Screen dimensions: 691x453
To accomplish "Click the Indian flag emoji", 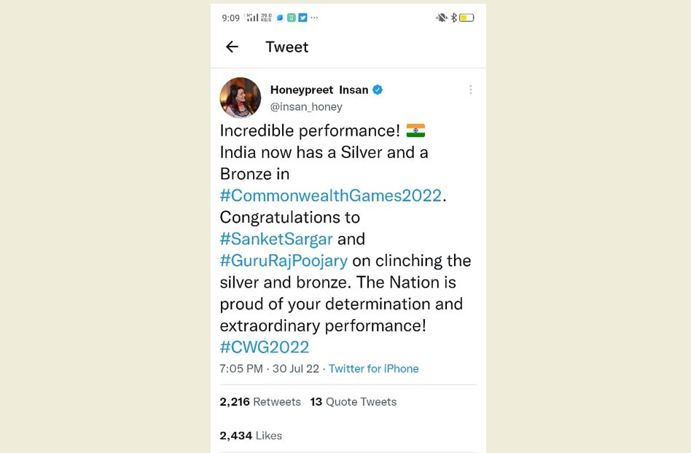I will [415, 131].
